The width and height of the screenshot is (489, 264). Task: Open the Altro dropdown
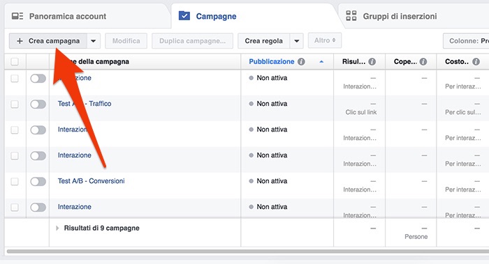(325, 40)
